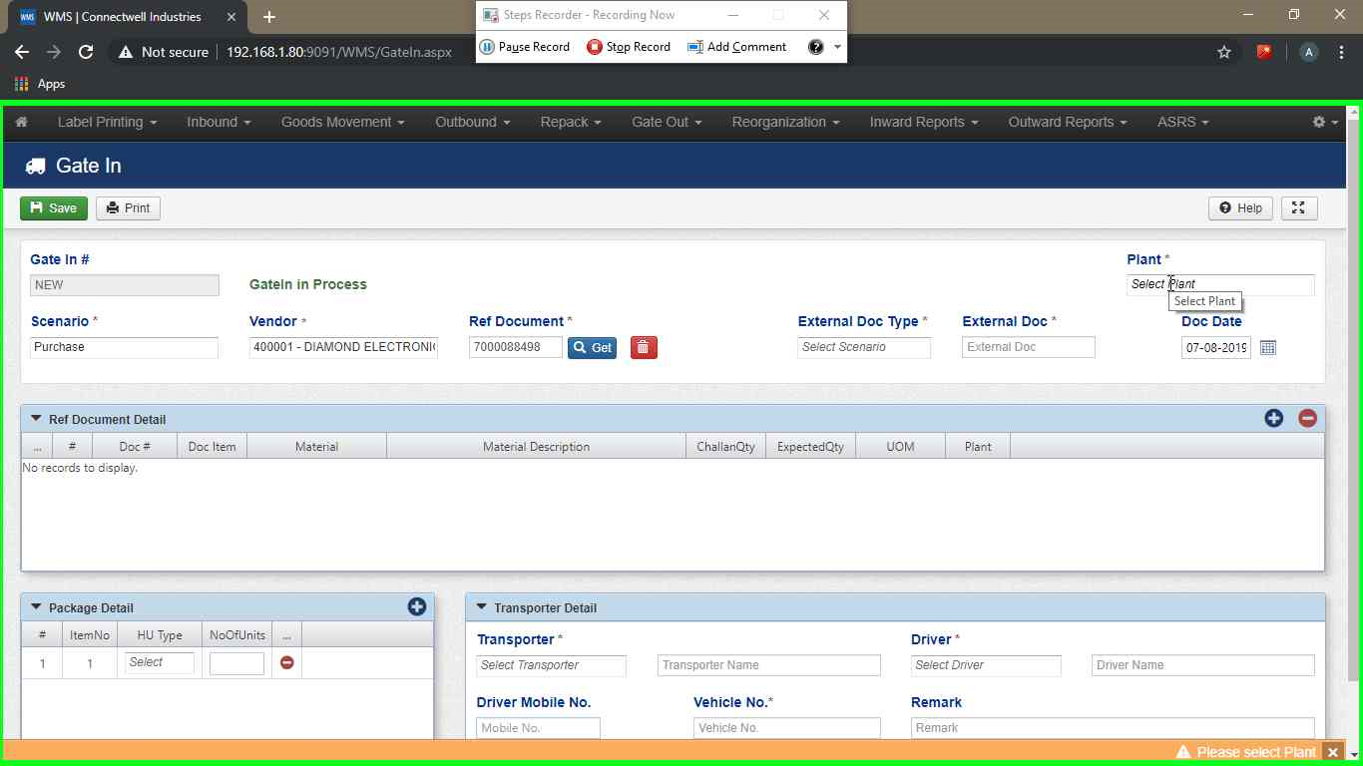This screenshot has width=1363, height=766.
Task: Open the settings gear menu
Action: [x=1324, y=122]
